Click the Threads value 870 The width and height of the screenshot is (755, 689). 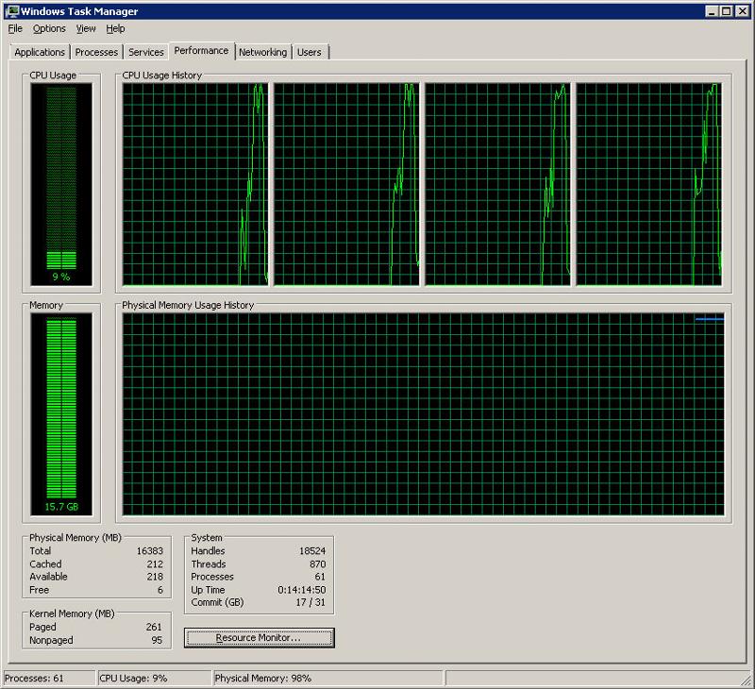coord(318,563)
